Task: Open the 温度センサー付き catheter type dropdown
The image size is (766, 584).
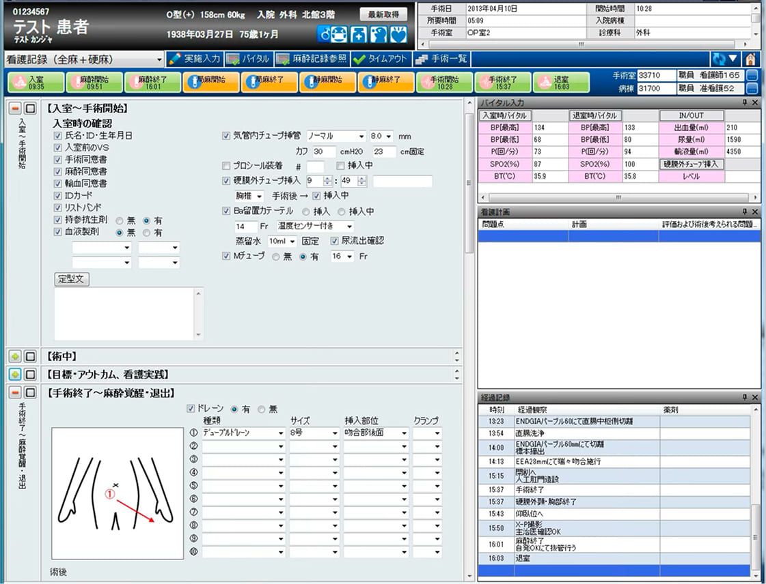Action: coord(349,226)
